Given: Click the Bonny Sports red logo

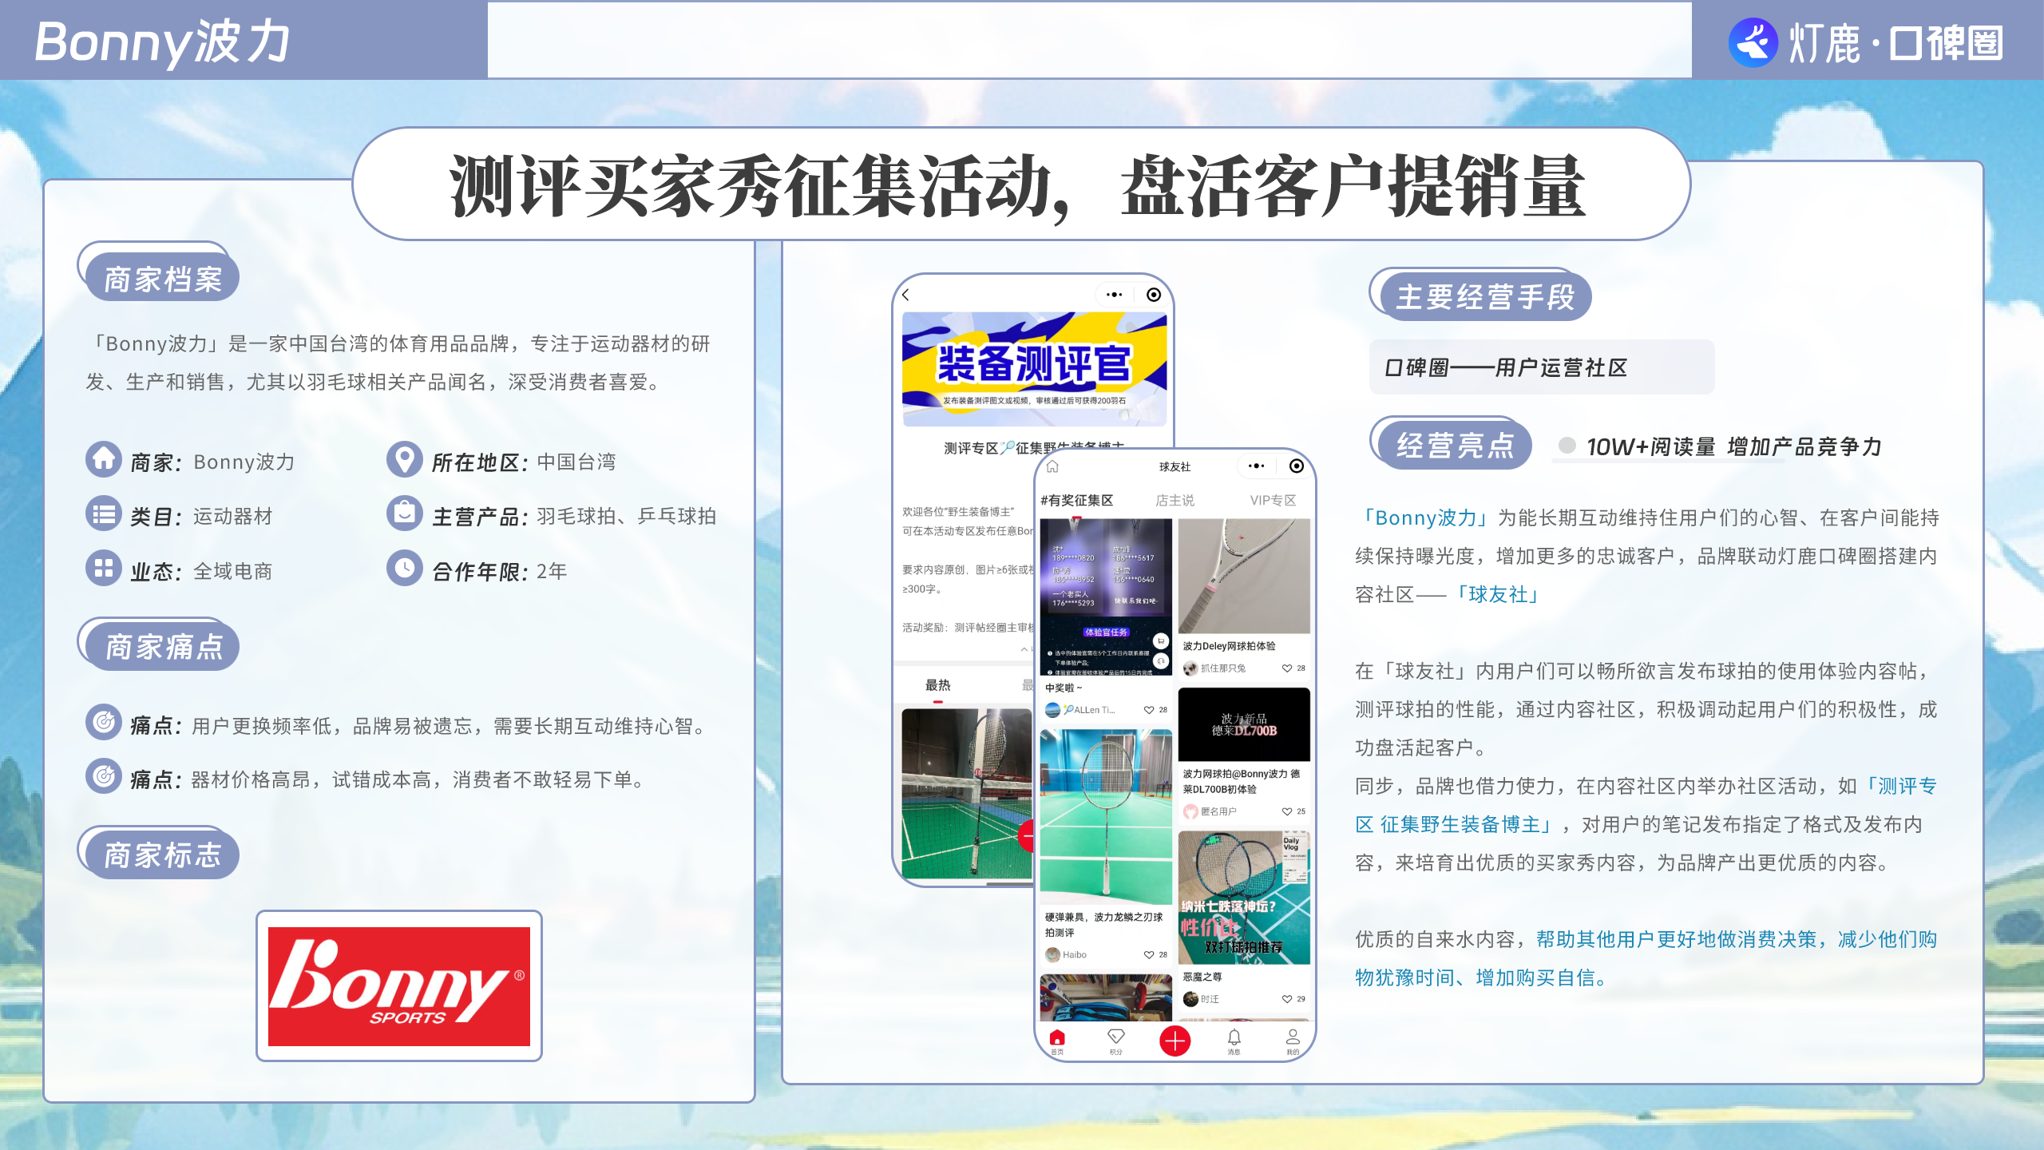Looking at the screenshot, I should tap(399, 986).
